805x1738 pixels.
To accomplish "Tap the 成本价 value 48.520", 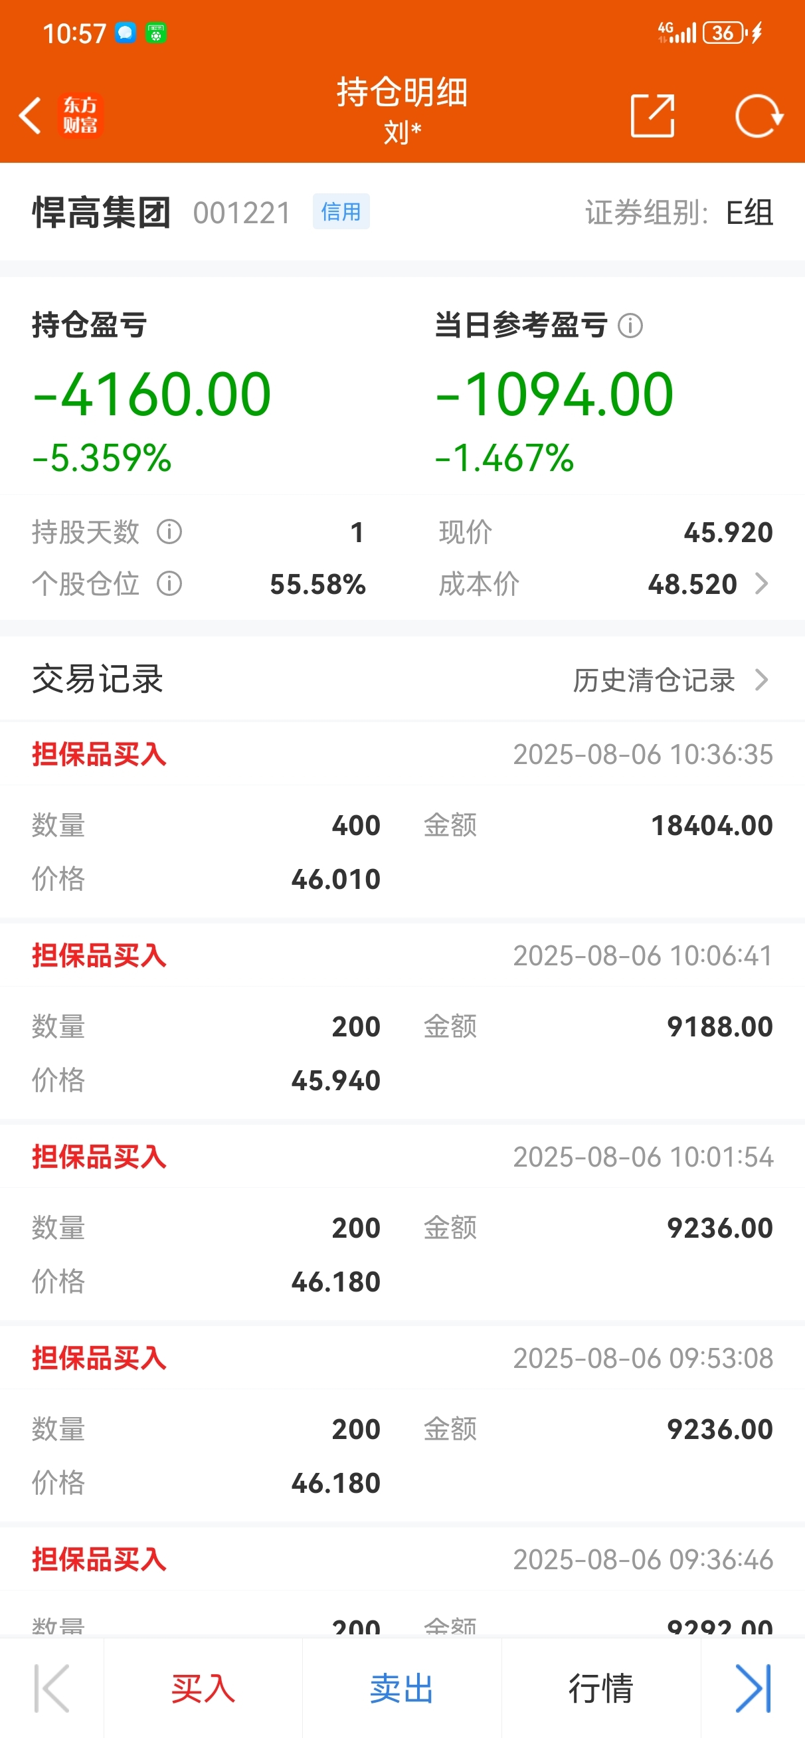I will [692, 584].
